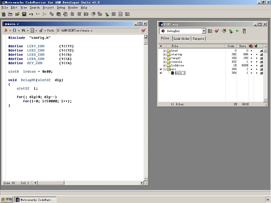Click the green Run arrow in project window
This screenshot has height=203, width=271.
(x=237, y=31)
